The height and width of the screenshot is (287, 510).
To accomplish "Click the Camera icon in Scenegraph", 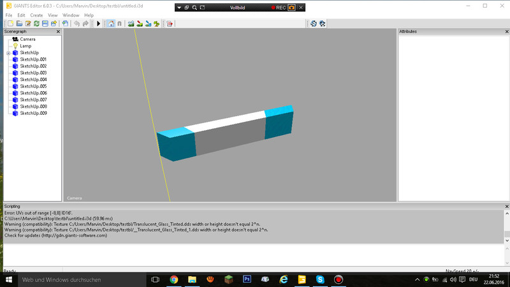I will (15, 40).
